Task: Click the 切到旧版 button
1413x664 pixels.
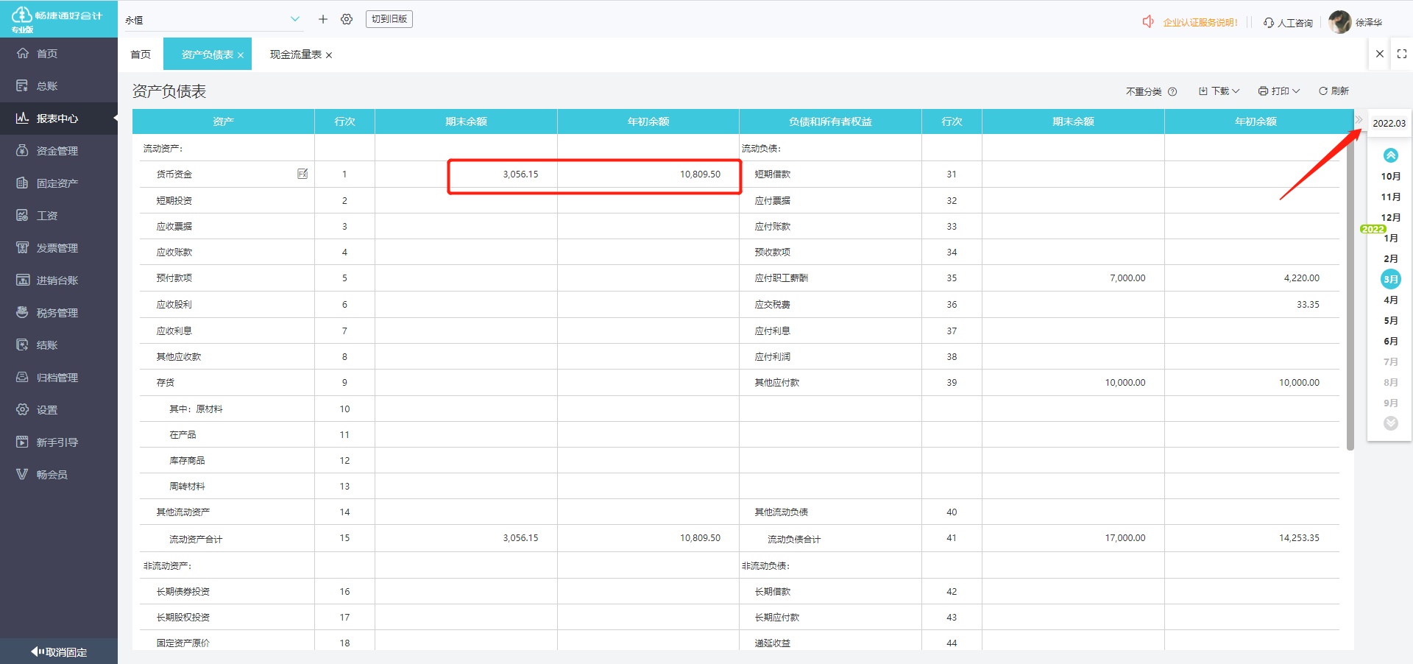Action: coord(389,19)
